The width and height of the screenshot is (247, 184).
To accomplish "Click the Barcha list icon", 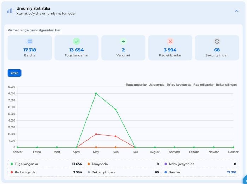I will pyautogui.click(x=30, y=41).
